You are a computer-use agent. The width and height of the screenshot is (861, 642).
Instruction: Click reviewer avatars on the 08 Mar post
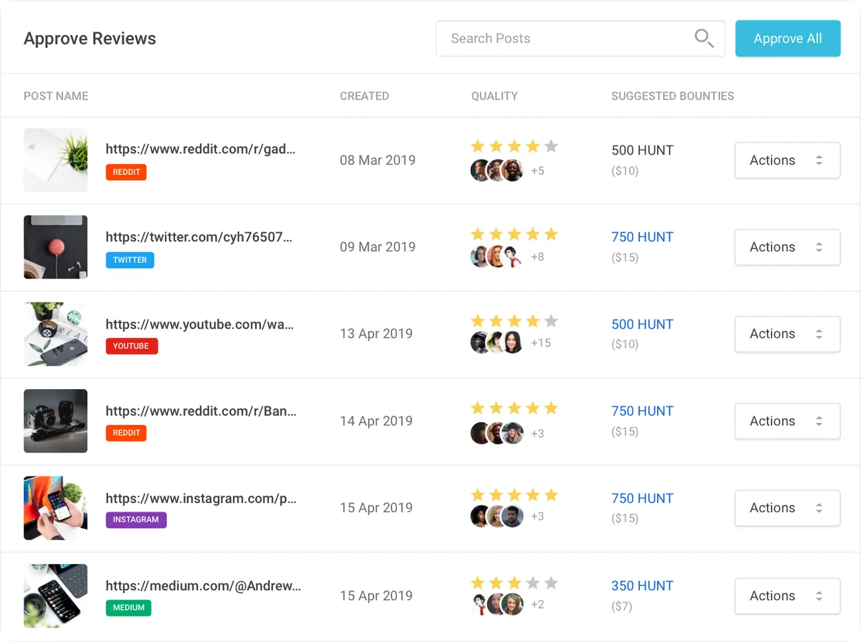[x=496, y=171]
